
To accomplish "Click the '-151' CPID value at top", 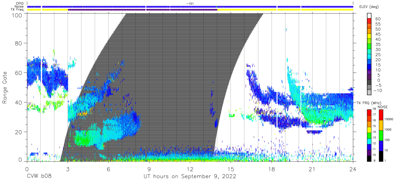I will 190,4.
